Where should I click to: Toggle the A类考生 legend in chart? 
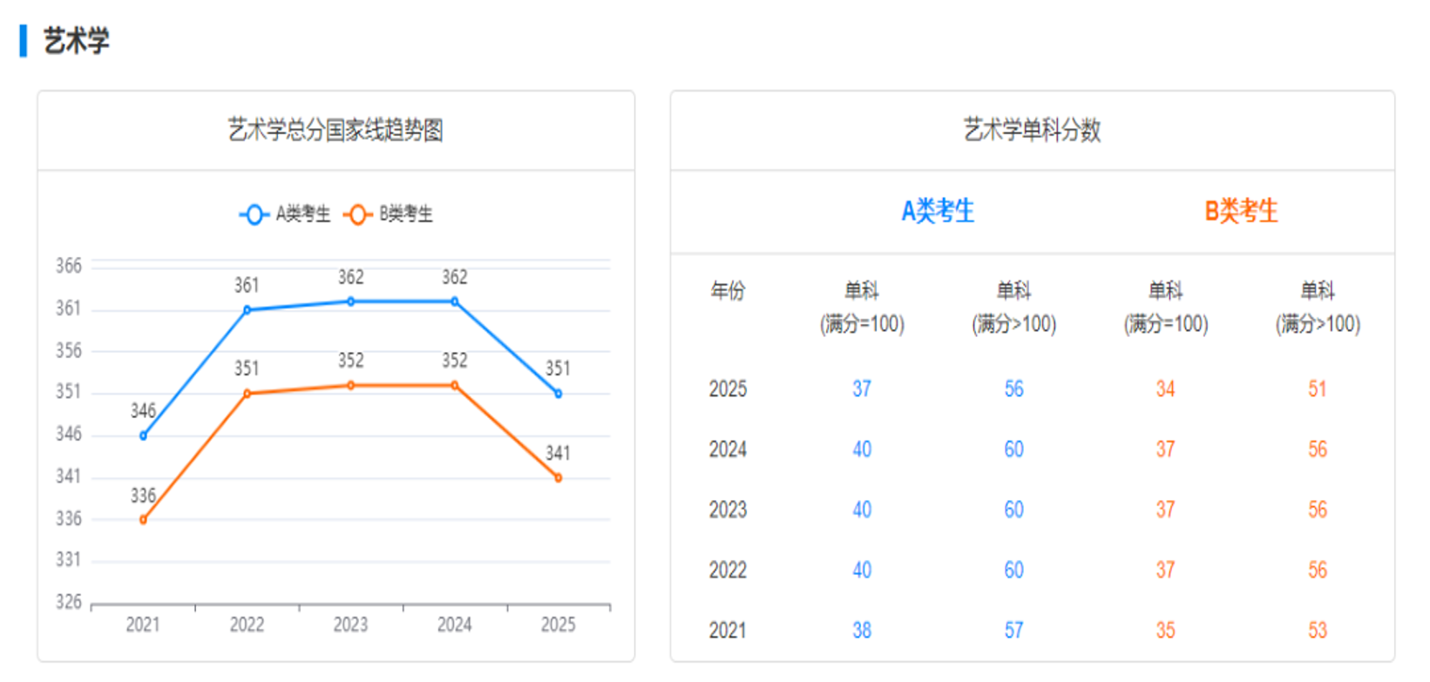pos(285,214)
